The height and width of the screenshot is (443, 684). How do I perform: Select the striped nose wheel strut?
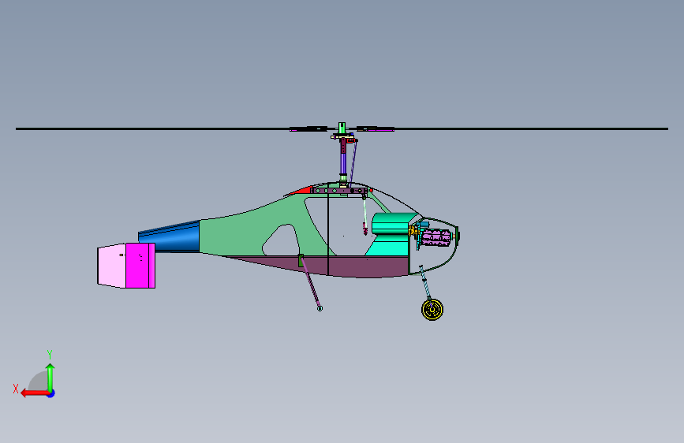[x=425, y=282]
